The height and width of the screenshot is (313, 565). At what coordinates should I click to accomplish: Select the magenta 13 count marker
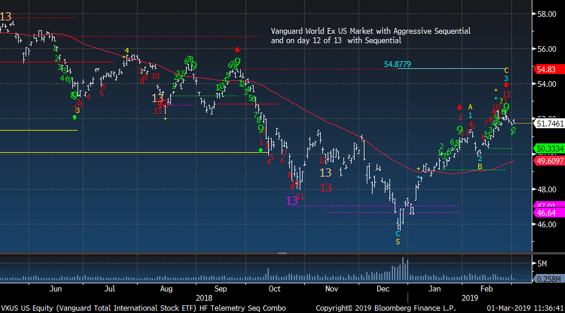click(292, 201)
